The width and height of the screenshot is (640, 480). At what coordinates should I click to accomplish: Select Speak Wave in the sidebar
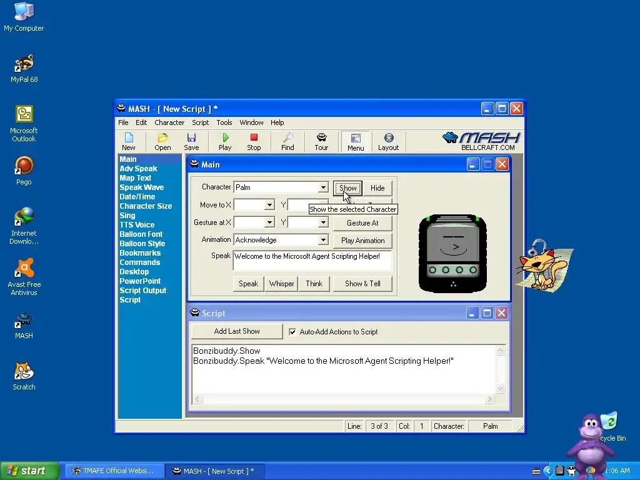coord(142,187)
